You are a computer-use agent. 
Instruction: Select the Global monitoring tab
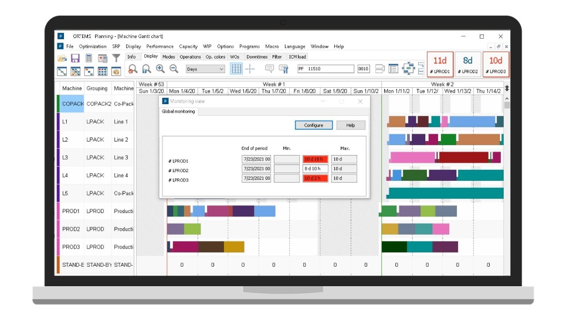178,111
